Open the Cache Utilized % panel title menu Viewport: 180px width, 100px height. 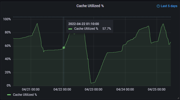(90, 6)
